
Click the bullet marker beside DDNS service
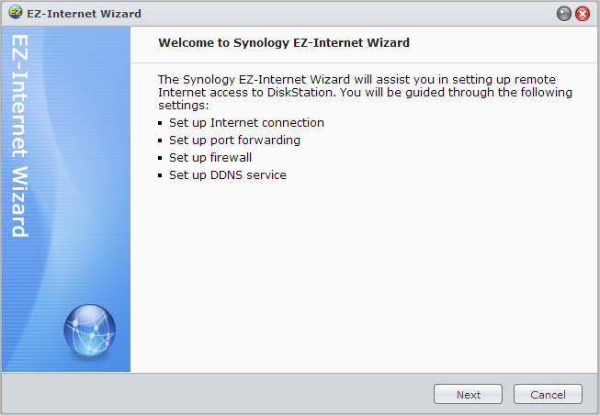point(160,175)
